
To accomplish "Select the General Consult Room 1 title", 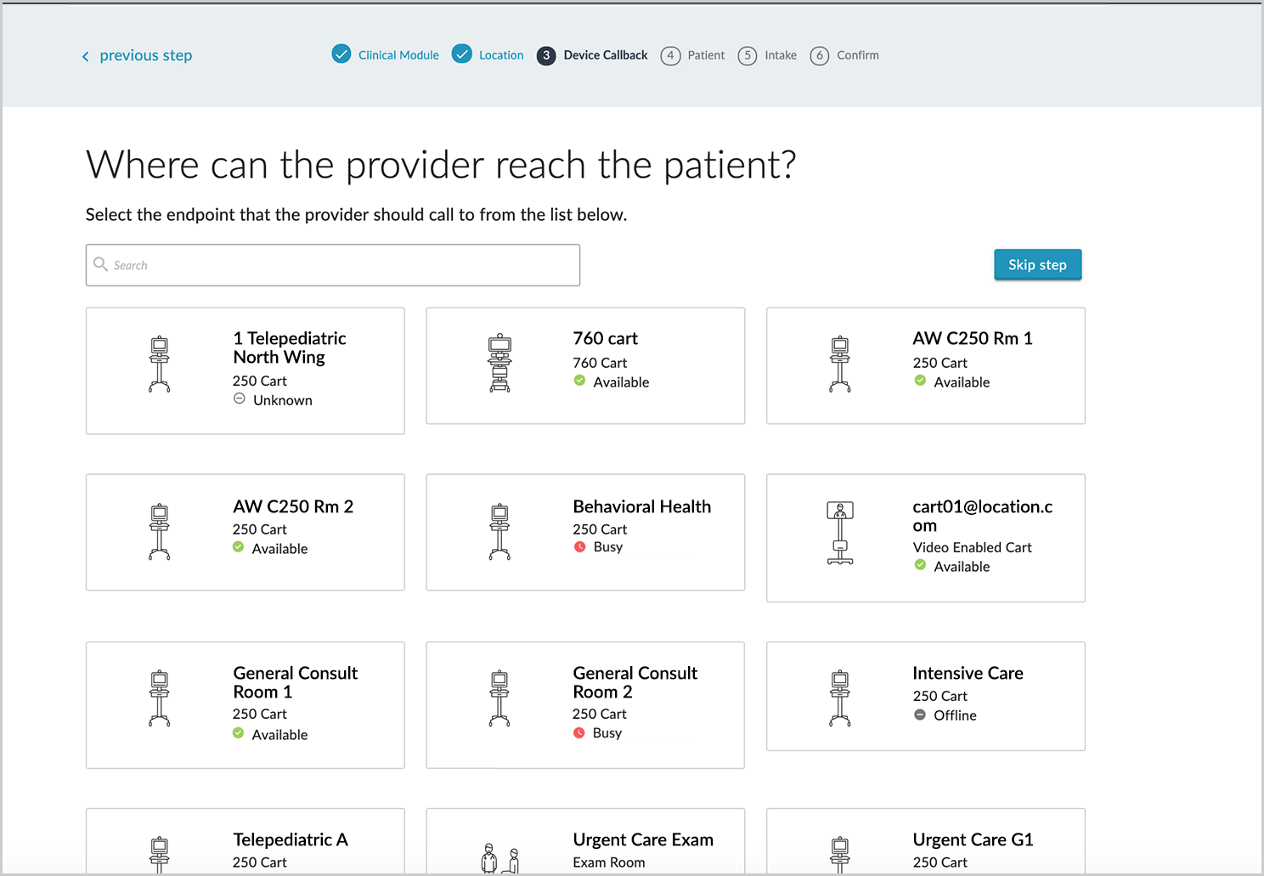I will coord(295,682).
